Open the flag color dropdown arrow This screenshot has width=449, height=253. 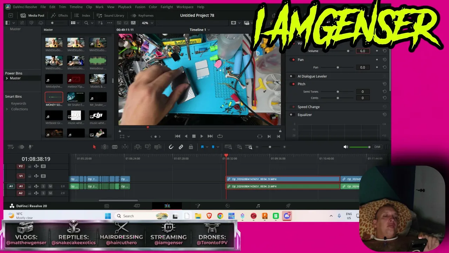[207, 147]
